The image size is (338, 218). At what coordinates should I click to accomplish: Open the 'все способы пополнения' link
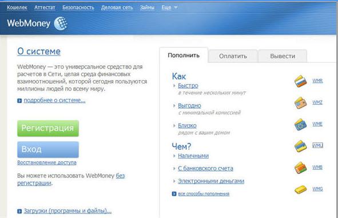(204, 194)
